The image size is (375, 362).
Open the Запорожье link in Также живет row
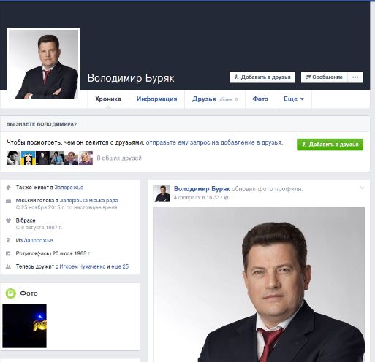(69, 188)
